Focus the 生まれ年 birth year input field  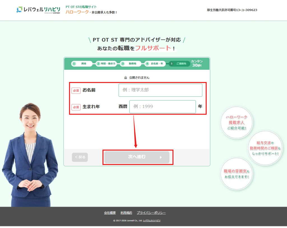[x=162, y=107]
